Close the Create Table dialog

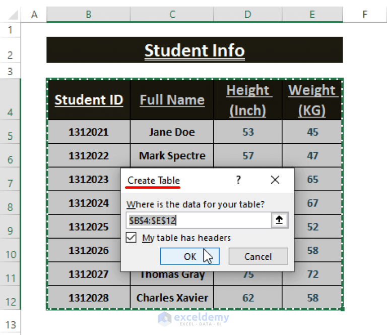pos(275,180)
